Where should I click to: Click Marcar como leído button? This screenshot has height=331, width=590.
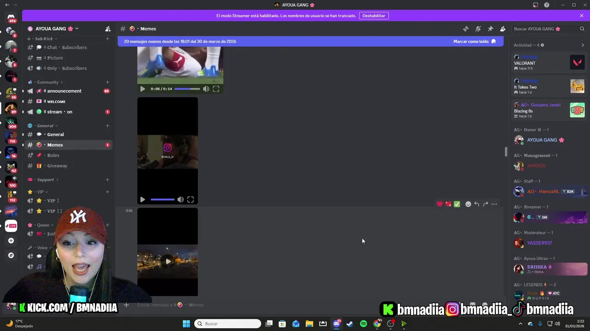475,41
